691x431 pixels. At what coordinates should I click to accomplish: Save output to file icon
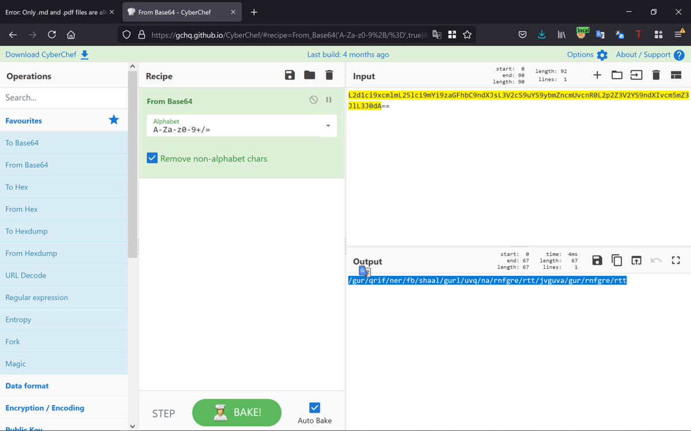tap(597, 260)
